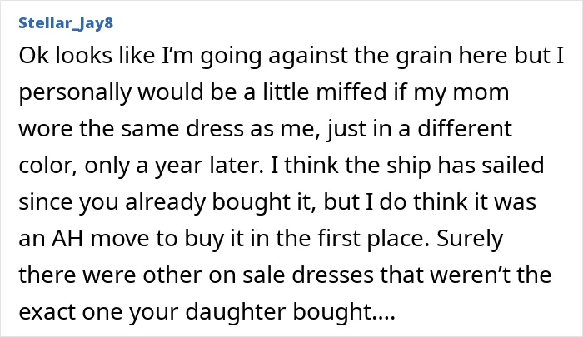Click the words "different" on the third line
Viewport: 583px width, 337px height.
click(465, 128)
